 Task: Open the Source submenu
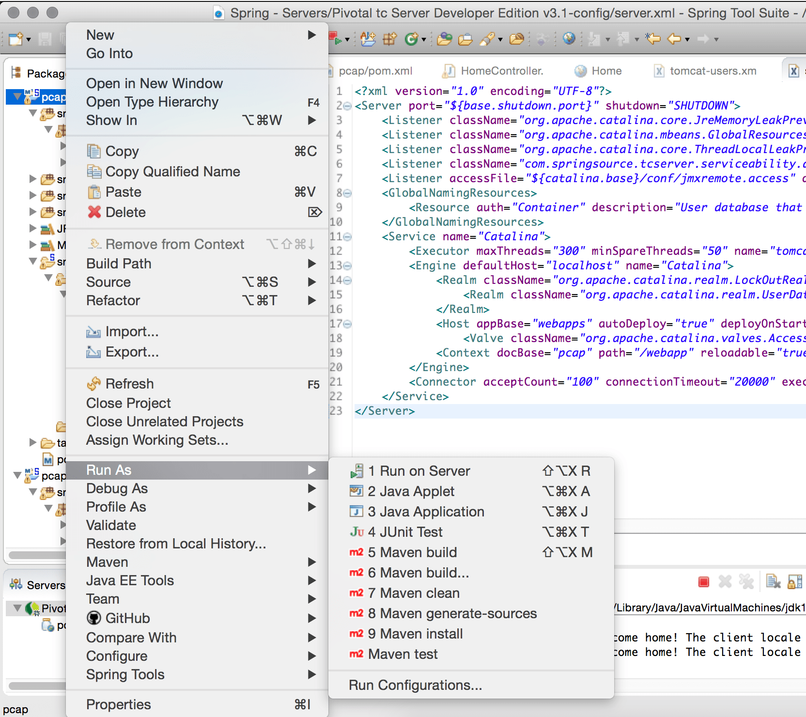pos(197,282)
